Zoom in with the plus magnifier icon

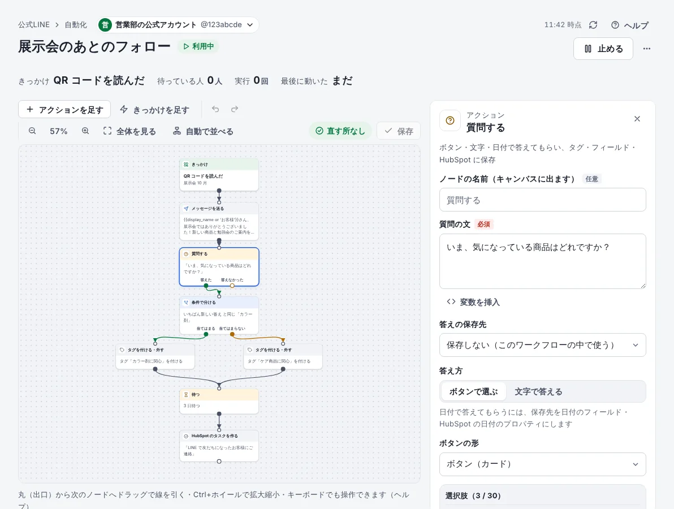click(x=85, y=131)
